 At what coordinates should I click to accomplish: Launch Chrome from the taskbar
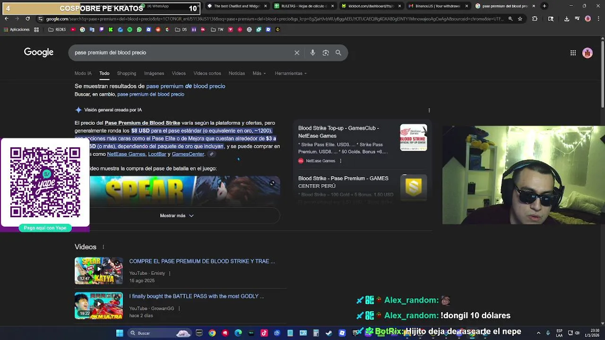(x=212, y=333)
